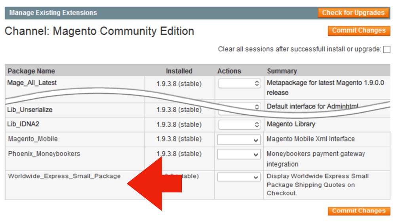The image size is (396, 222).
Task: Click the Installed column header
Action: pos(179,71)
